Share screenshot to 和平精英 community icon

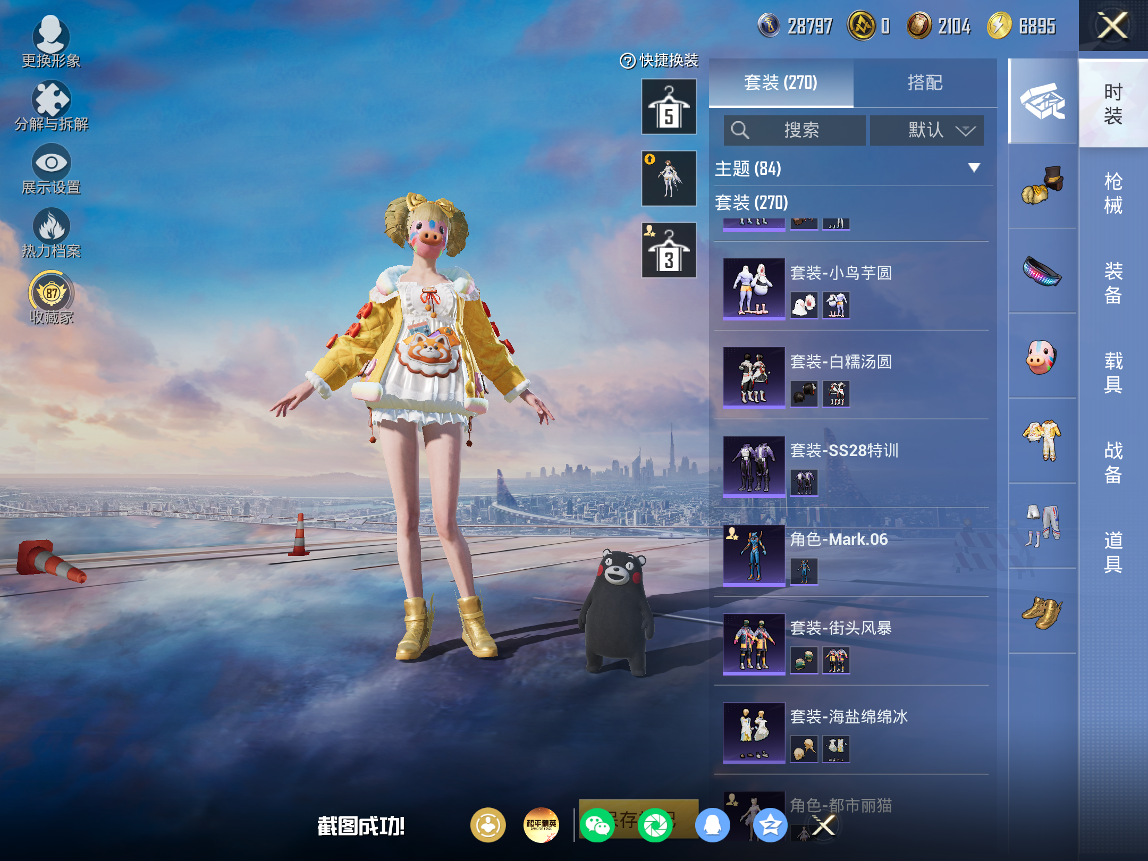541,825
